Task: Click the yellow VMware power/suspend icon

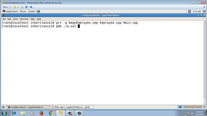Action: click(15, 7)
